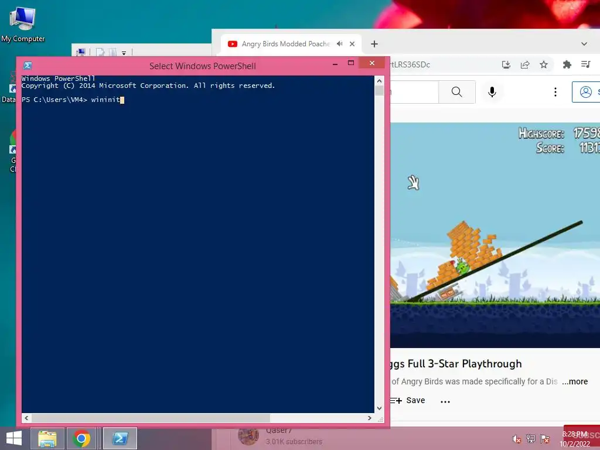Click the '3.01K subscribers' text
The width and height of the screenshot is (600, 450).
(294, 442)
